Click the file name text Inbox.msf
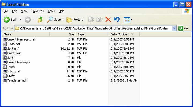193x107 pixels. [14, 71]
